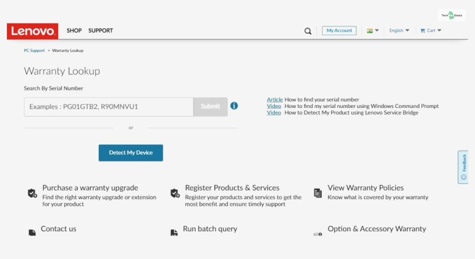Click the India flag icon
The width and height of the screenshot is (475, 259).
coord(369,31)
